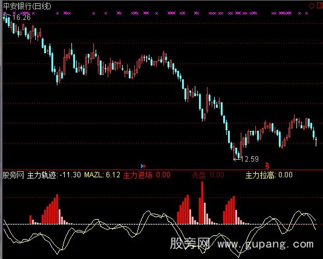323x259 pixels.
Task: Select the 平安银行(日线) chart title
Action: 27,7
